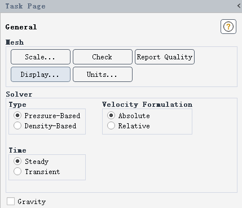Click the Report Quality button
Screen dimensions: 242x208
(165, 57)
